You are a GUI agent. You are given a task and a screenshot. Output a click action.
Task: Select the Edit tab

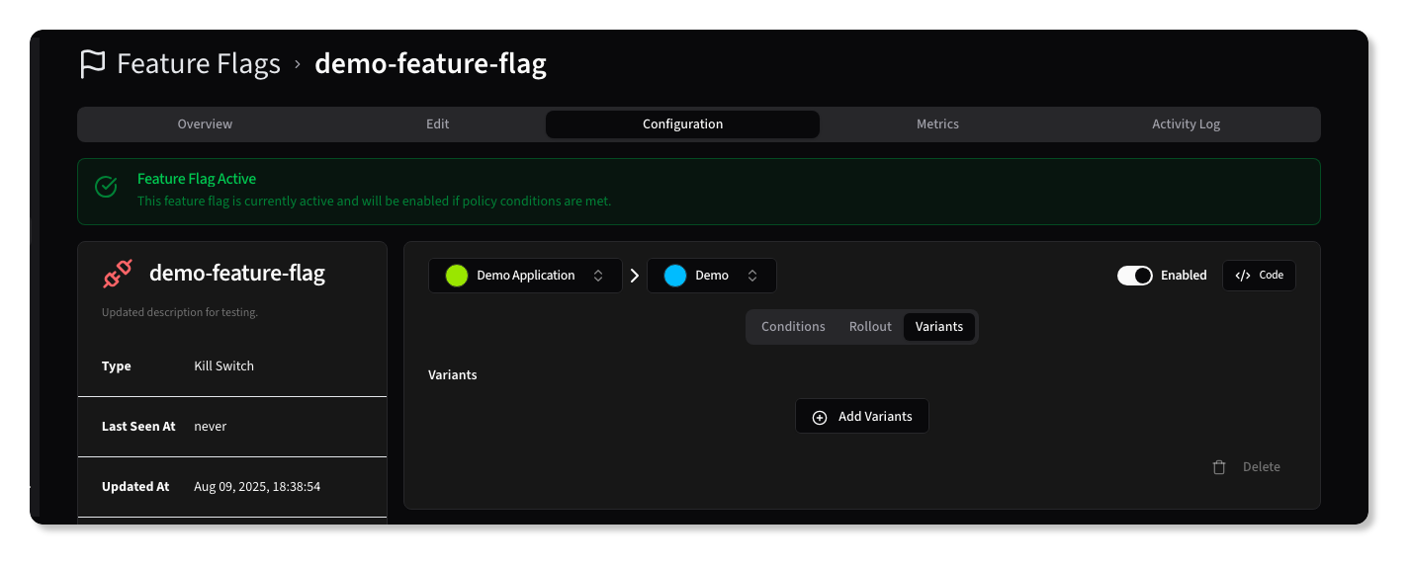point(437,124)
